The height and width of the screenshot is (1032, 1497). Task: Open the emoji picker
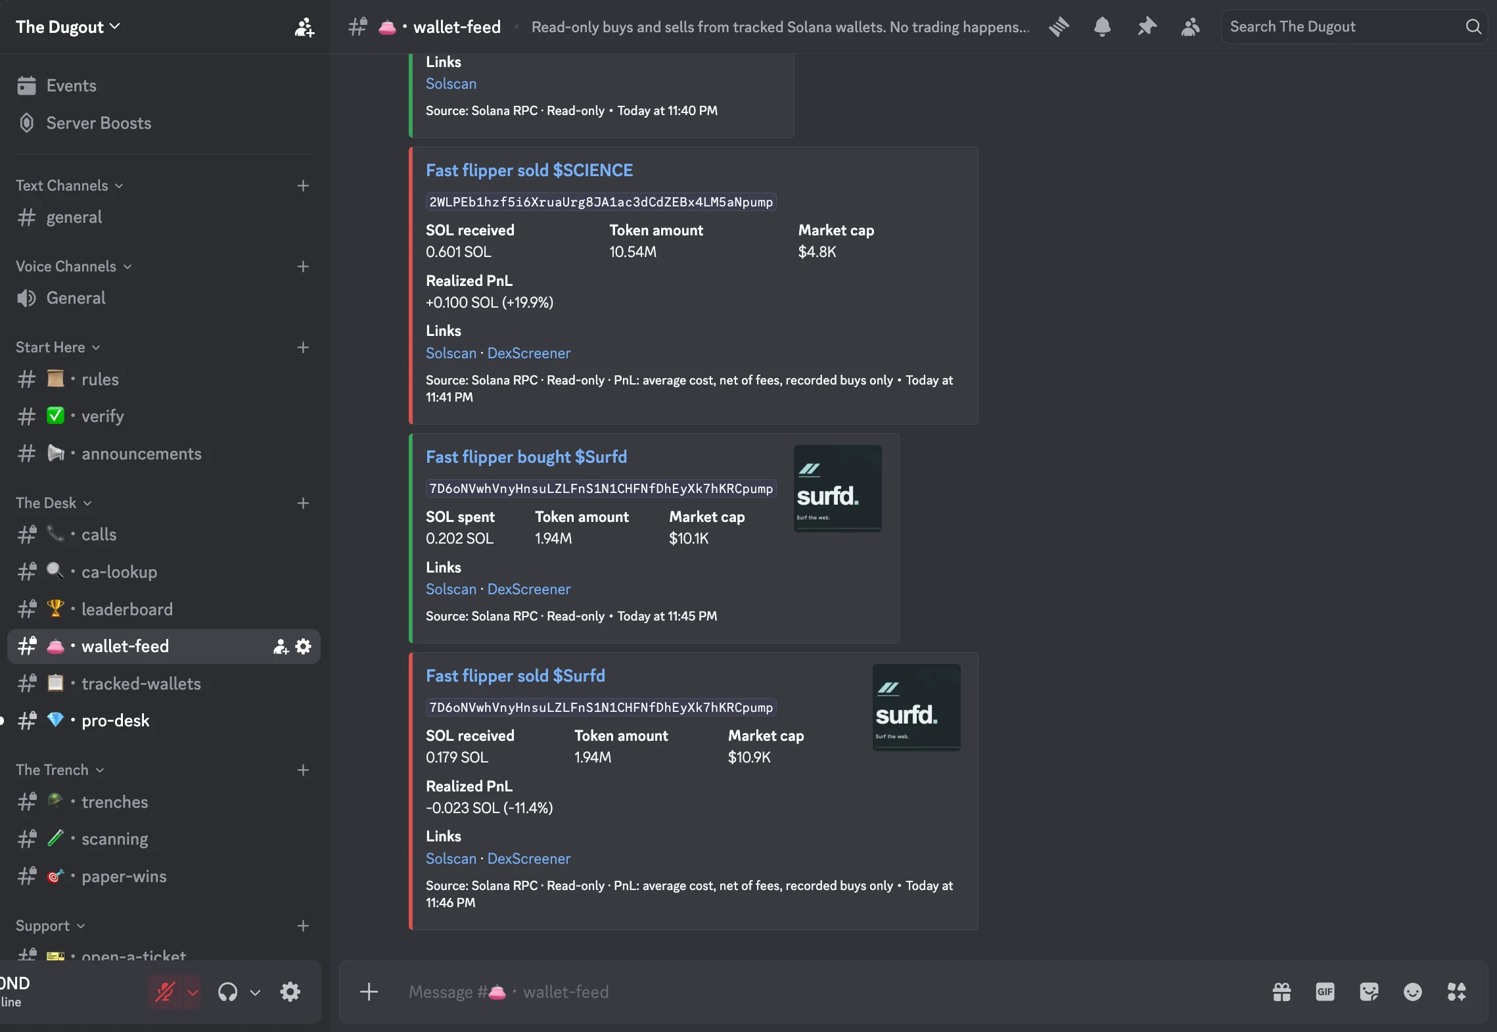tap(1413, 992)
